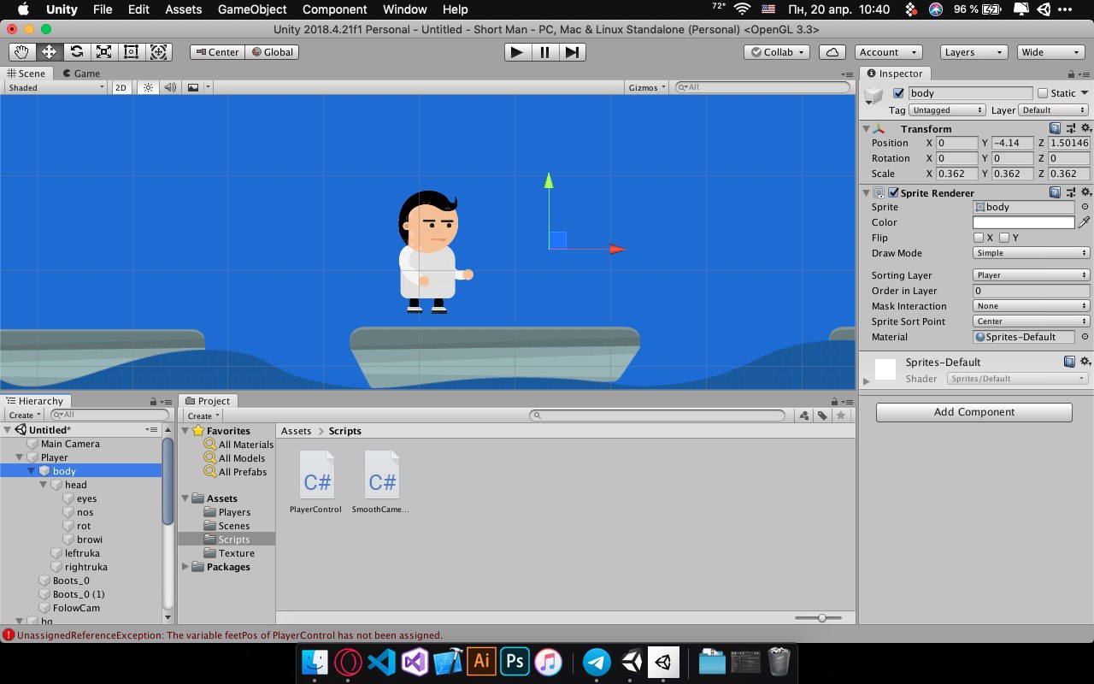Open Sprite Renderer help book icon
1094x684 pixels.
click(x=1056, y=193)
